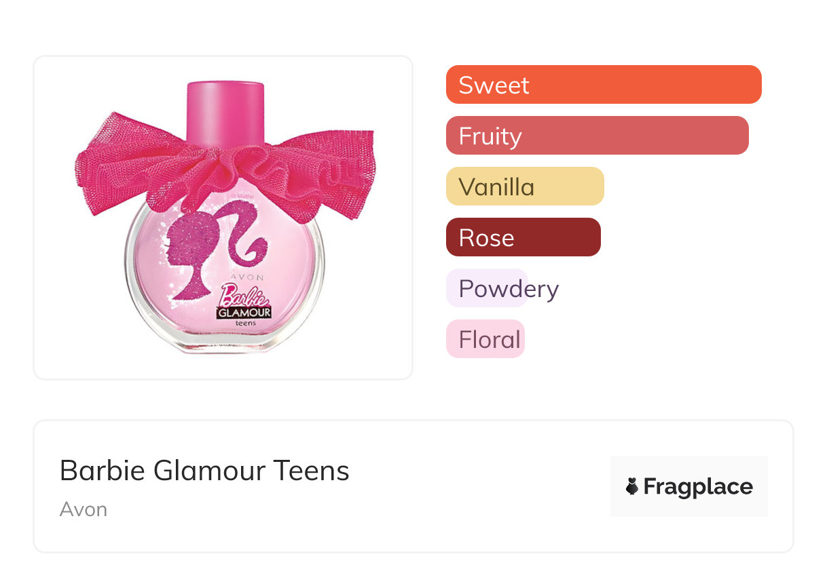Click the Barbie Glamour Teens title
This screenshot has width=827, height=586.
tap(204, 470)
